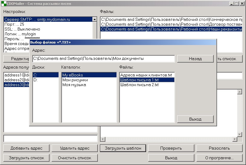Click message area scroll right arrow
Image resolution: width=246 pixels, height=165 pixels.
[x=235, y=139]
